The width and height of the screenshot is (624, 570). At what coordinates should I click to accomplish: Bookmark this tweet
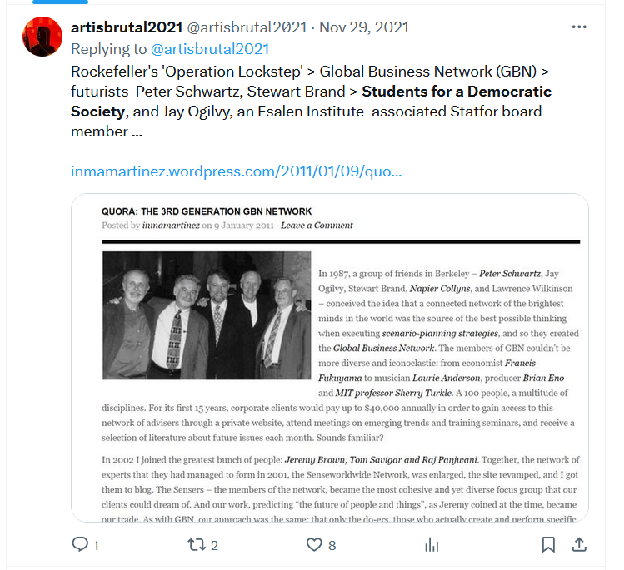point(548,544)
